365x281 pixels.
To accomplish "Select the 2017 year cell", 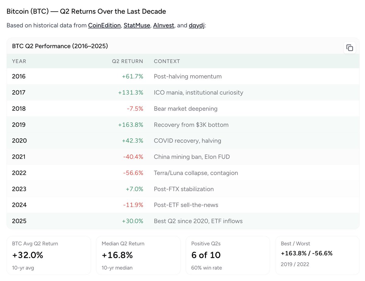I will coord(19,92).
